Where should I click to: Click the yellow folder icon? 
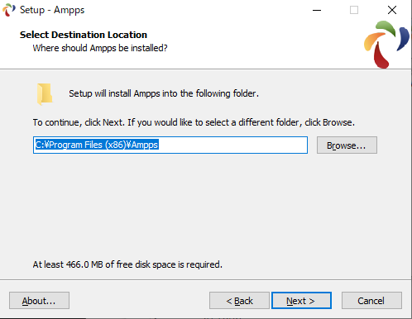tap(45, 94)
